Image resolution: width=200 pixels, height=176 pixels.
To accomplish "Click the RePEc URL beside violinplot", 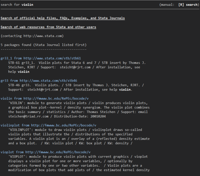I will click(64, 125).
